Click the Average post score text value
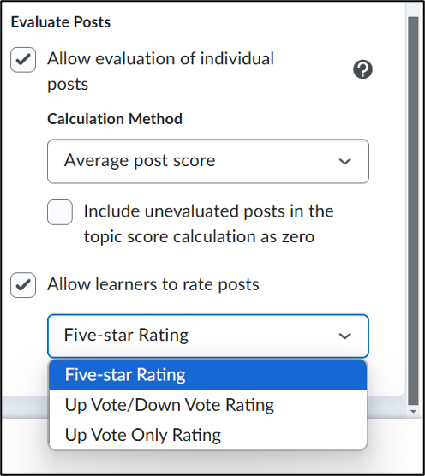425x476 pixels. click(140, 161)
